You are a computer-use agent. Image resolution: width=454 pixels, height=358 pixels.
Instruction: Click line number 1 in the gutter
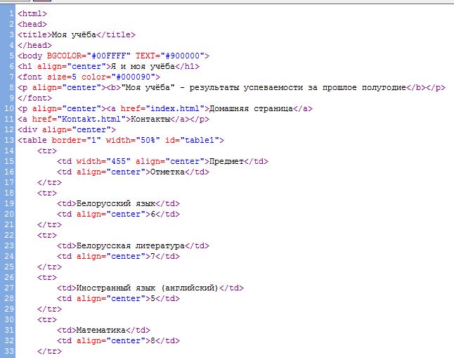pos(11,13)
